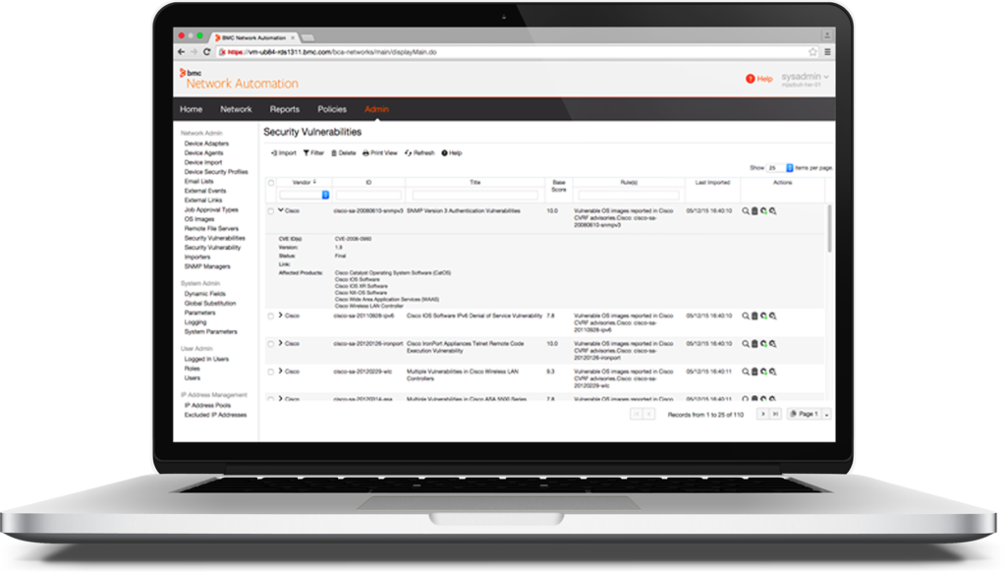
Task: View details of cisco-sa-20120126-ironport via magnifier icon
Action: coord(746,343)
